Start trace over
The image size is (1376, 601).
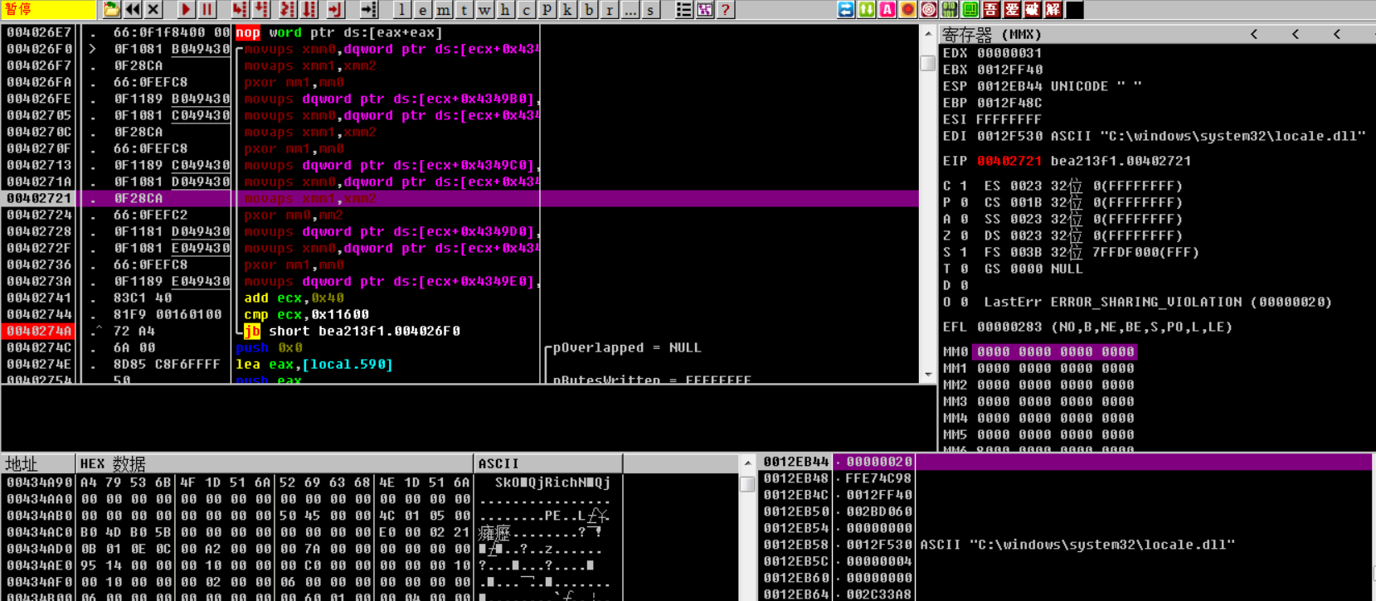click(x=309, y=10)
